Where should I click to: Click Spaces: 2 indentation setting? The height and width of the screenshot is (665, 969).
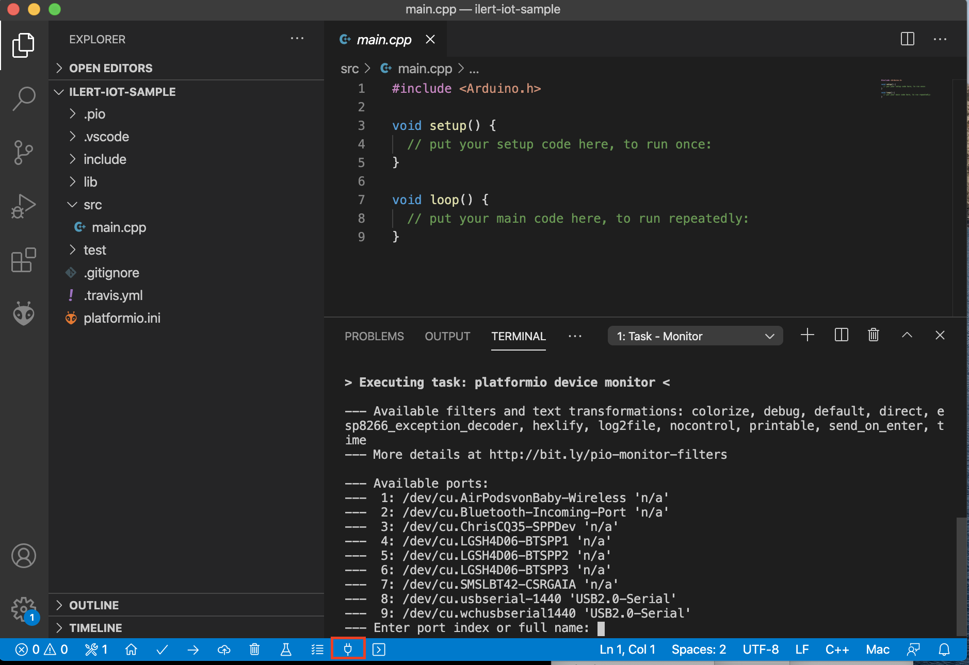tap(698, 650)
